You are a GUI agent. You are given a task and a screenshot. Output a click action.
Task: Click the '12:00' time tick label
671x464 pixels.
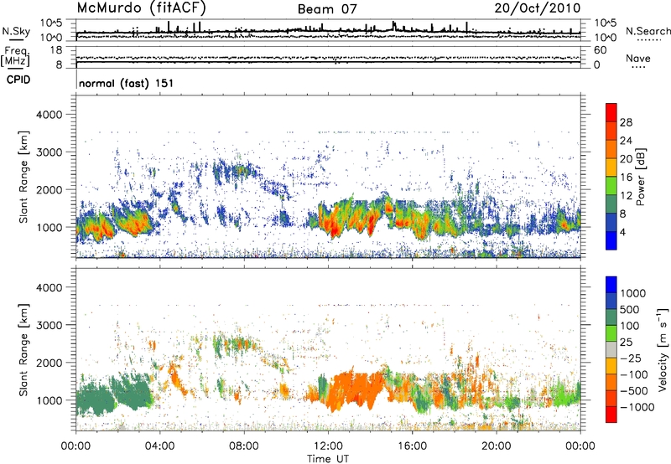tap(328, 446)
